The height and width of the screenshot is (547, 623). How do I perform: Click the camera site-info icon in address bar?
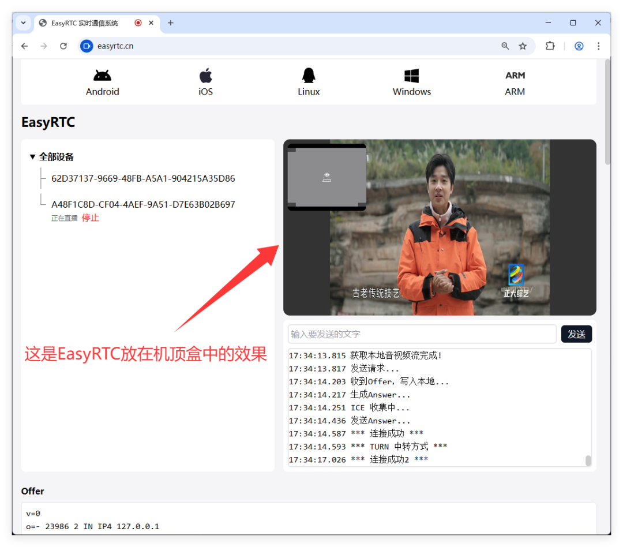pos(87,46)
